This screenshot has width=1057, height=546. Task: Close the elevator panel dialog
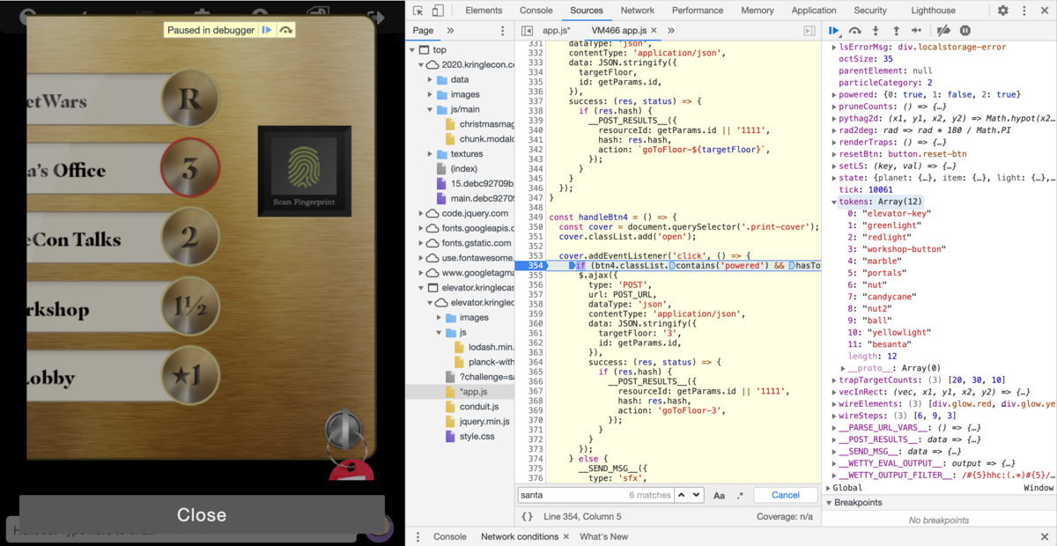point(202,515)
